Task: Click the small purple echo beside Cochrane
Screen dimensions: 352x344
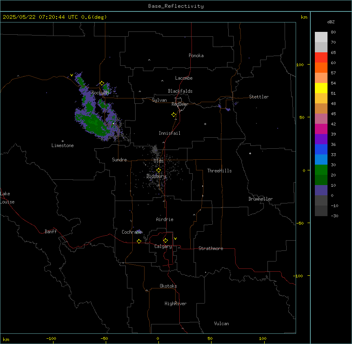Action: pyautogui.click(x=139, y=231)
